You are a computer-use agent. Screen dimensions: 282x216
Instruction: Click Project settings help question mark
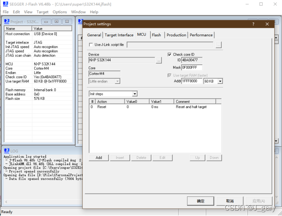(x=253, y=24)
